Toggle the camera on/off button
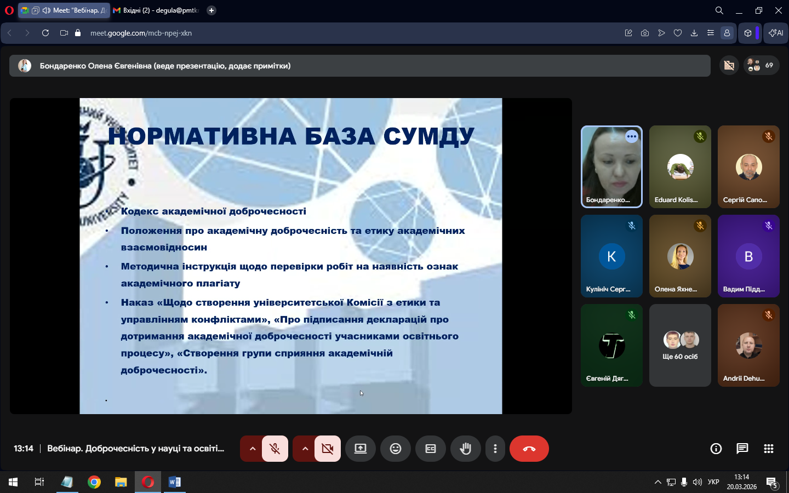The height and width of the screenshot is (493, 789). (328, 449)
